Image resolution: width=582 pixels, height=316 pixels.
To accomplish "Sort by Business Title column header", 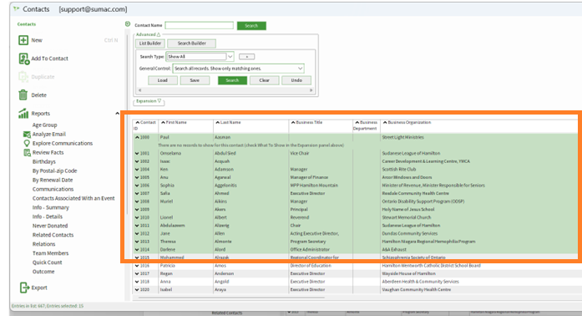I will (321, 125).
